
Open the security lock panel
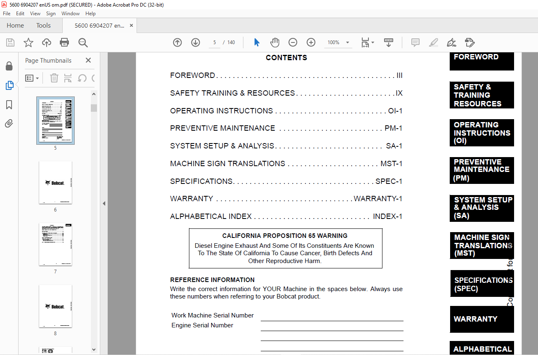tap(9, 66)
